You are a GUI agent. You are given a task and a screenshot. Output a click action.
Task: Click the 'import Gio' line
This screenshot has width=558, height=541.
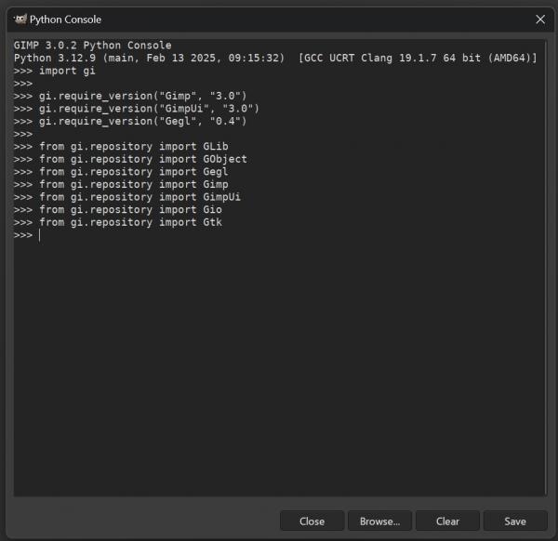pyautogui.click(x=118, y=210)
